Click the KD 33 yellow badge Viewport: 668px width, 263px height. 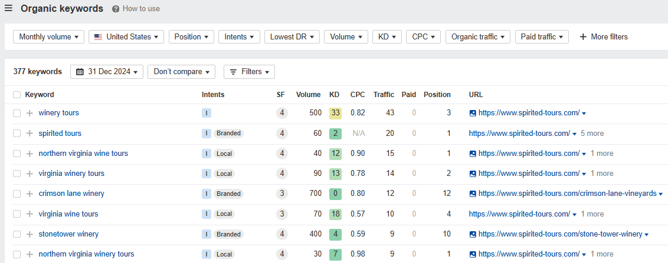(335, 113)
